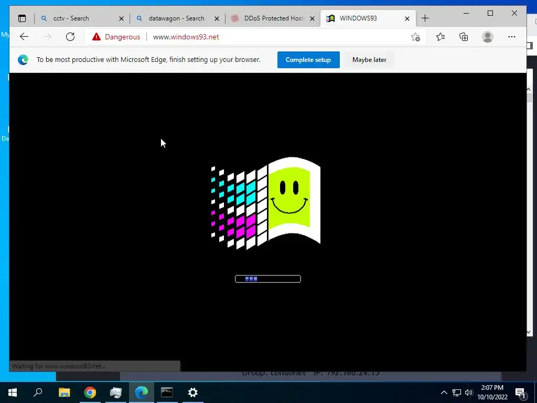The width and height of the screenshot is (537, 403).
Task: Open the Favorites list icon
Action: pyautogui.click(x=441, y=37)
